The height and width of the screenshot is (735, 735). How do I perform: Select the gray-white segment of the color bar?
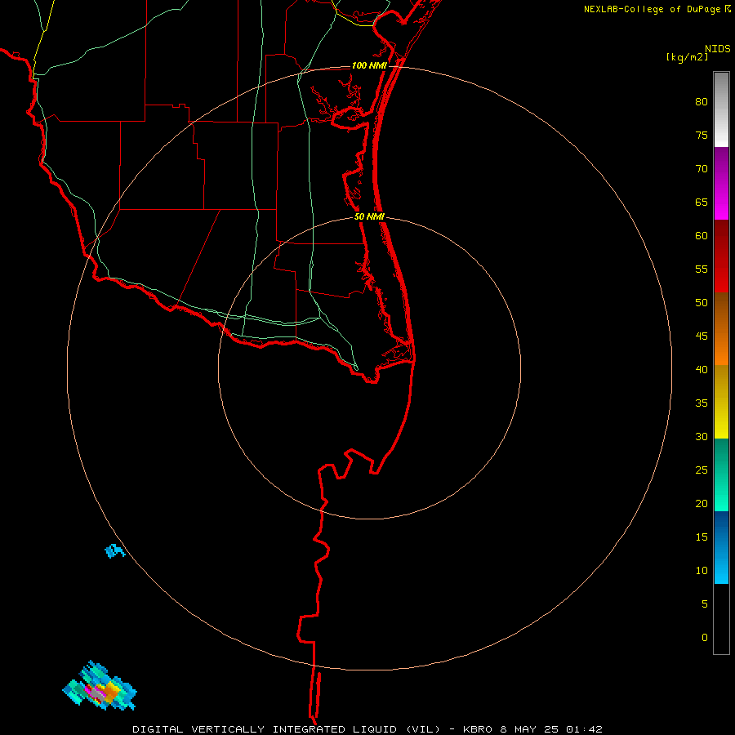(721, 109)
